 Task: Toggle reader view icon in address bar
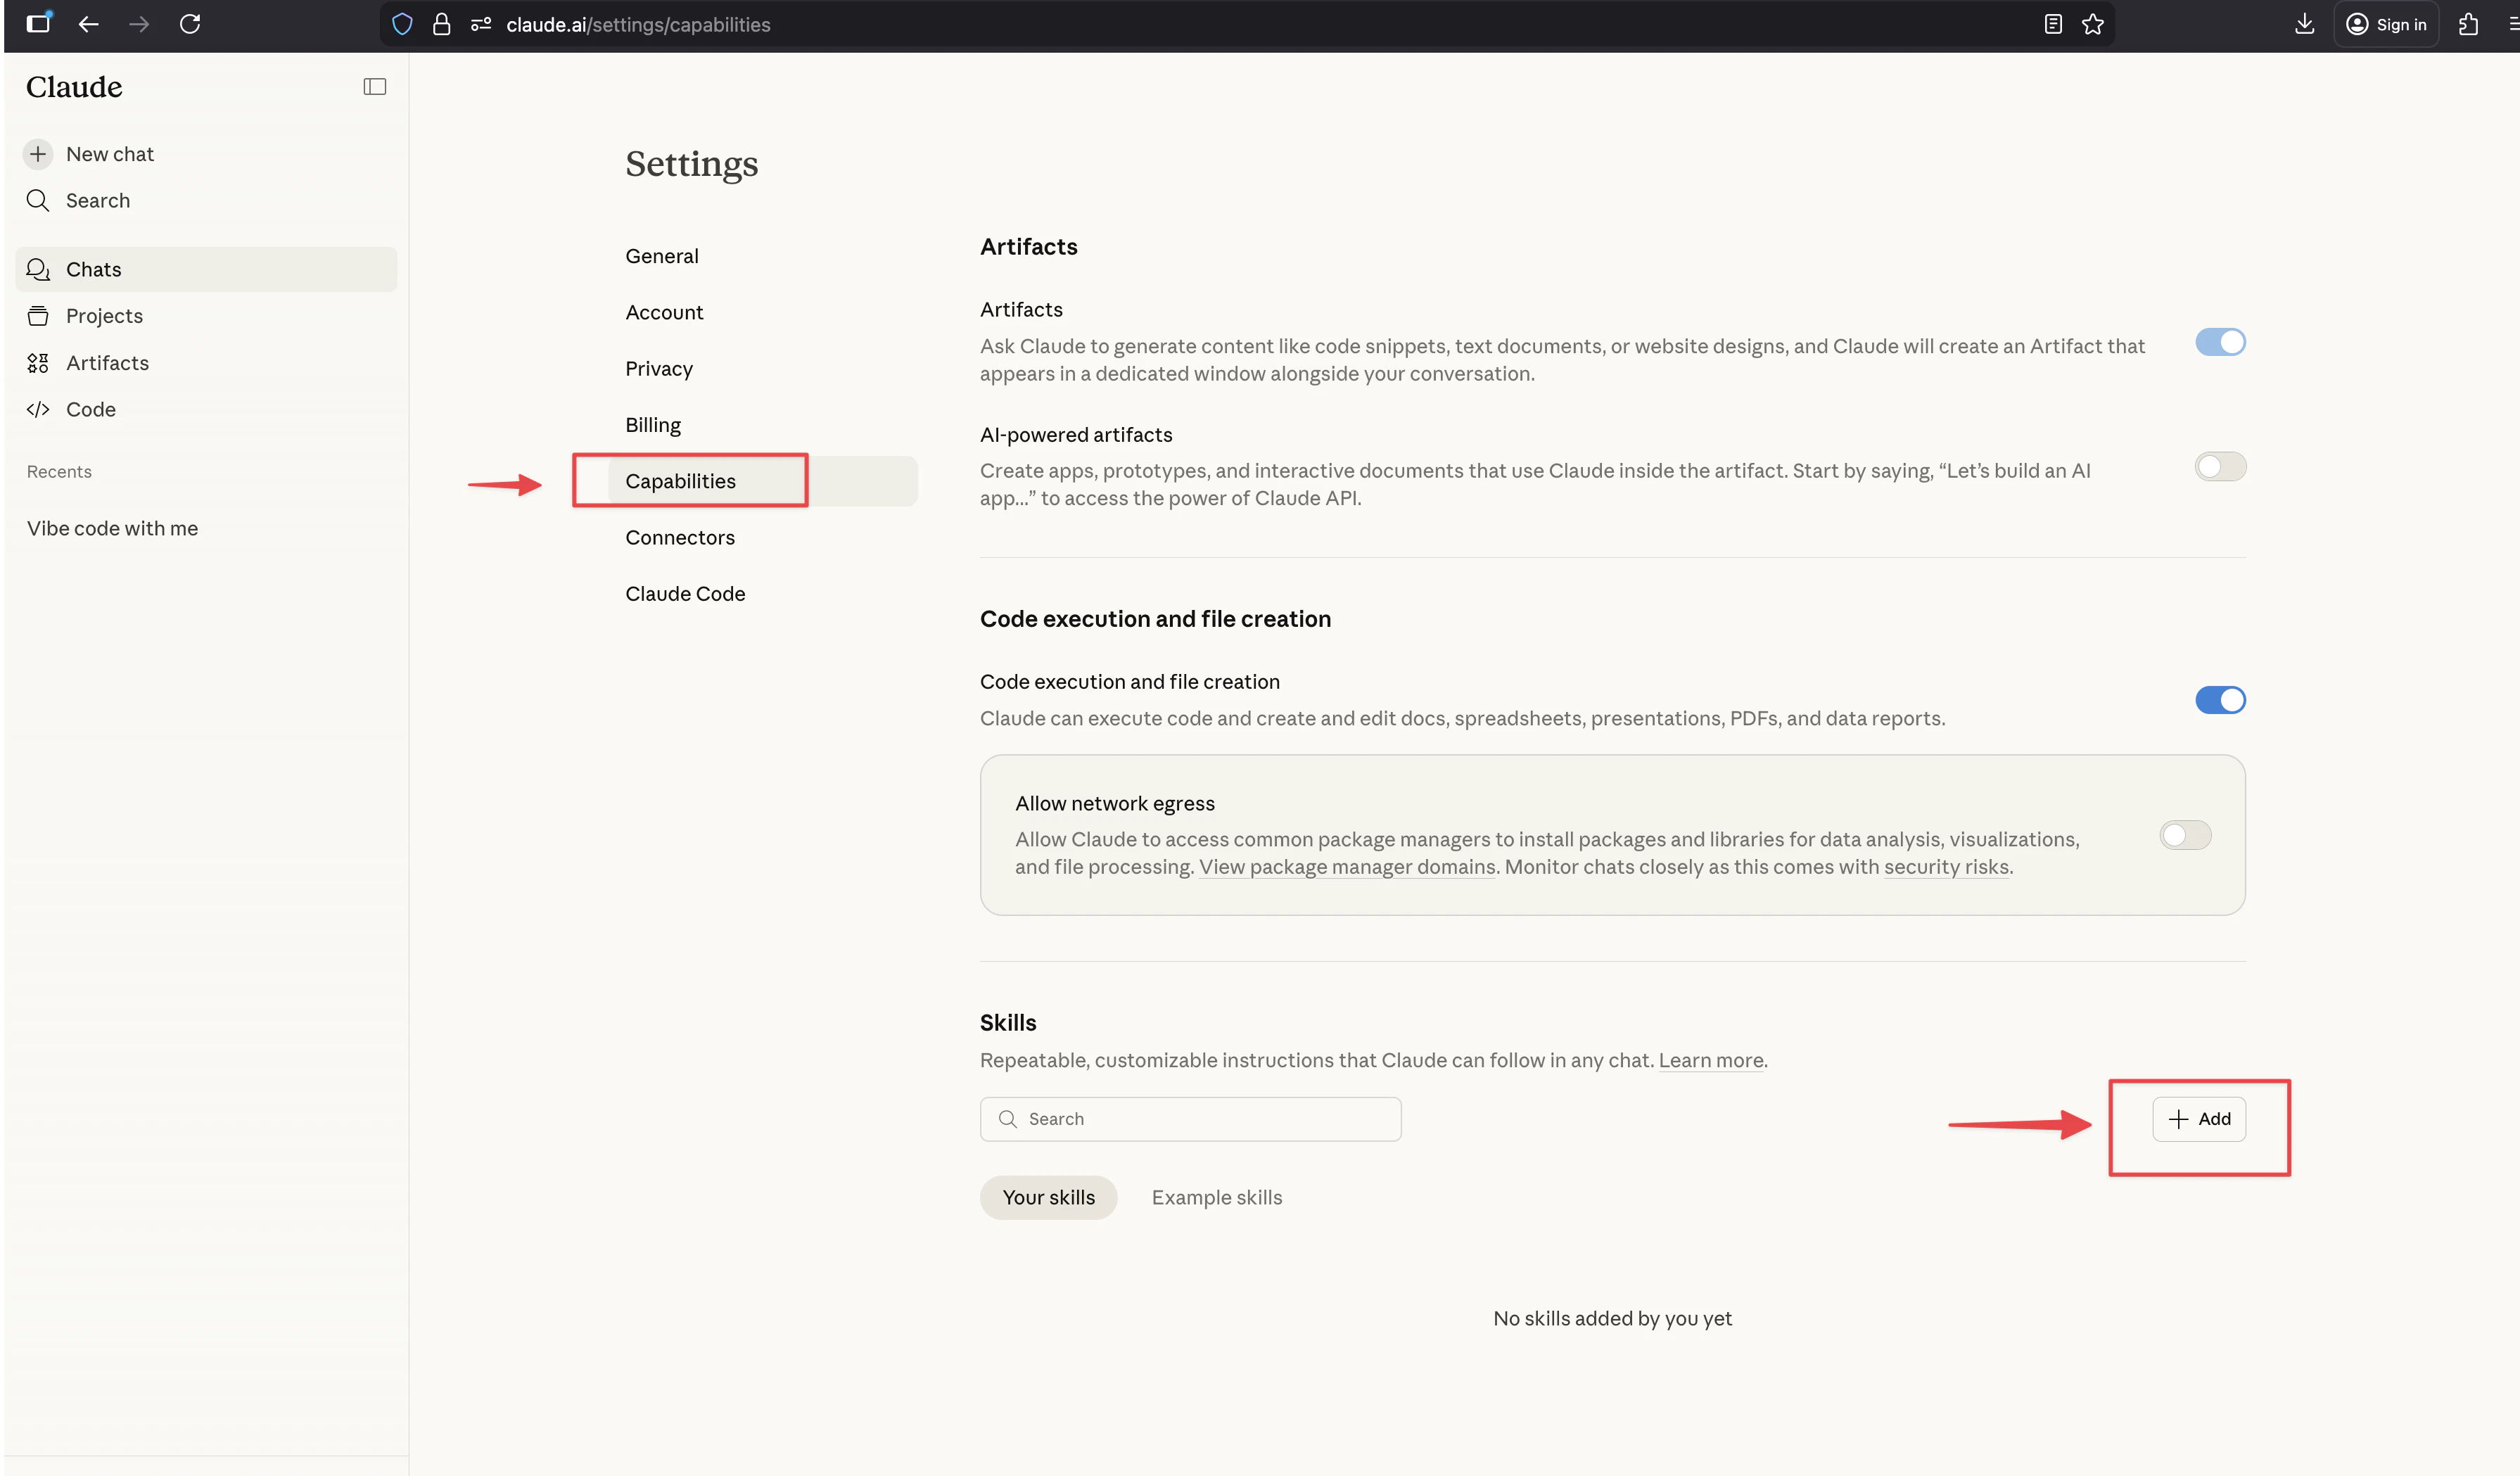tap(2053, 24)
